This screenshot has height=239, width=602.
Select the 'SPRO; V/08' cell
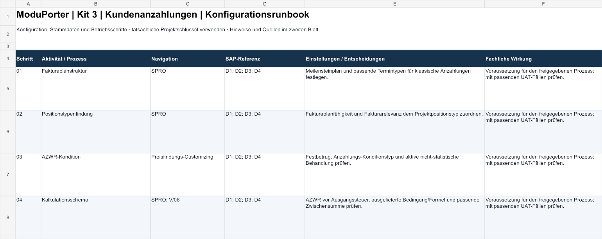point(188,218)
